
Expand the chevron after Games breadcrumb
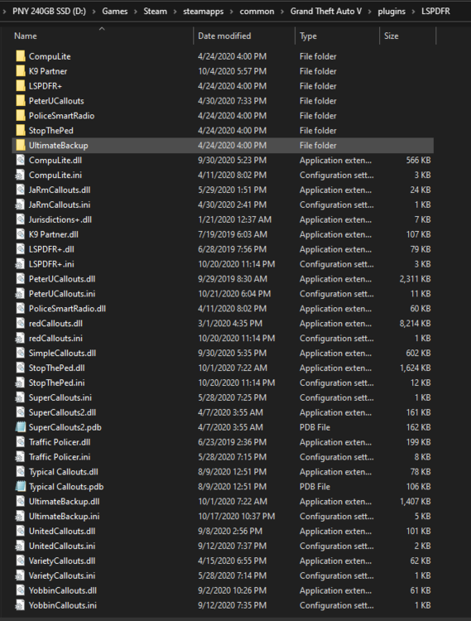(136, 12)
